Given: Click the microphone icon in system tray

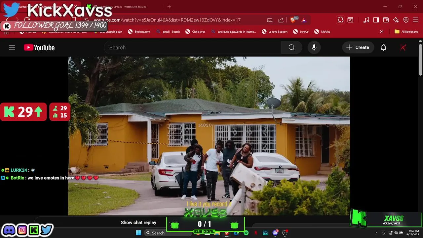Looking at the screenshot, I should 383,233.
